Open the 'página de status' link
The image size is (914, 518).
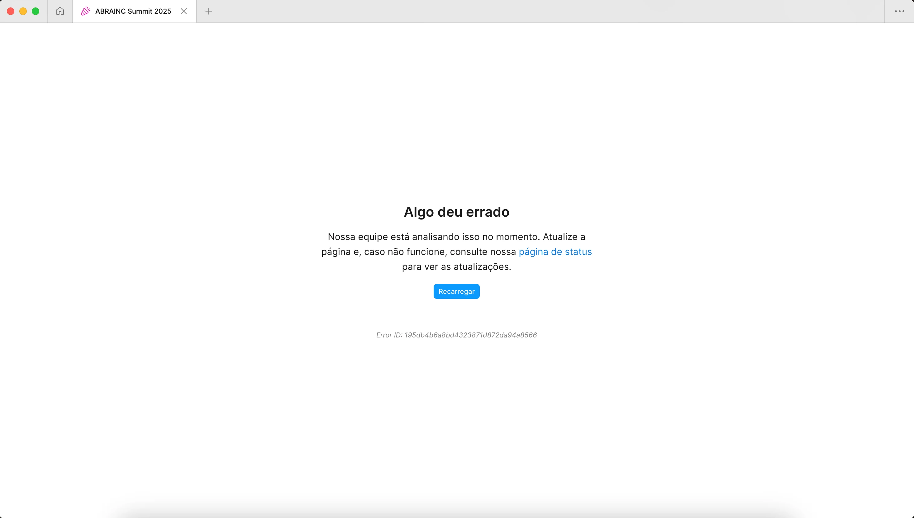tap(555, 252)
